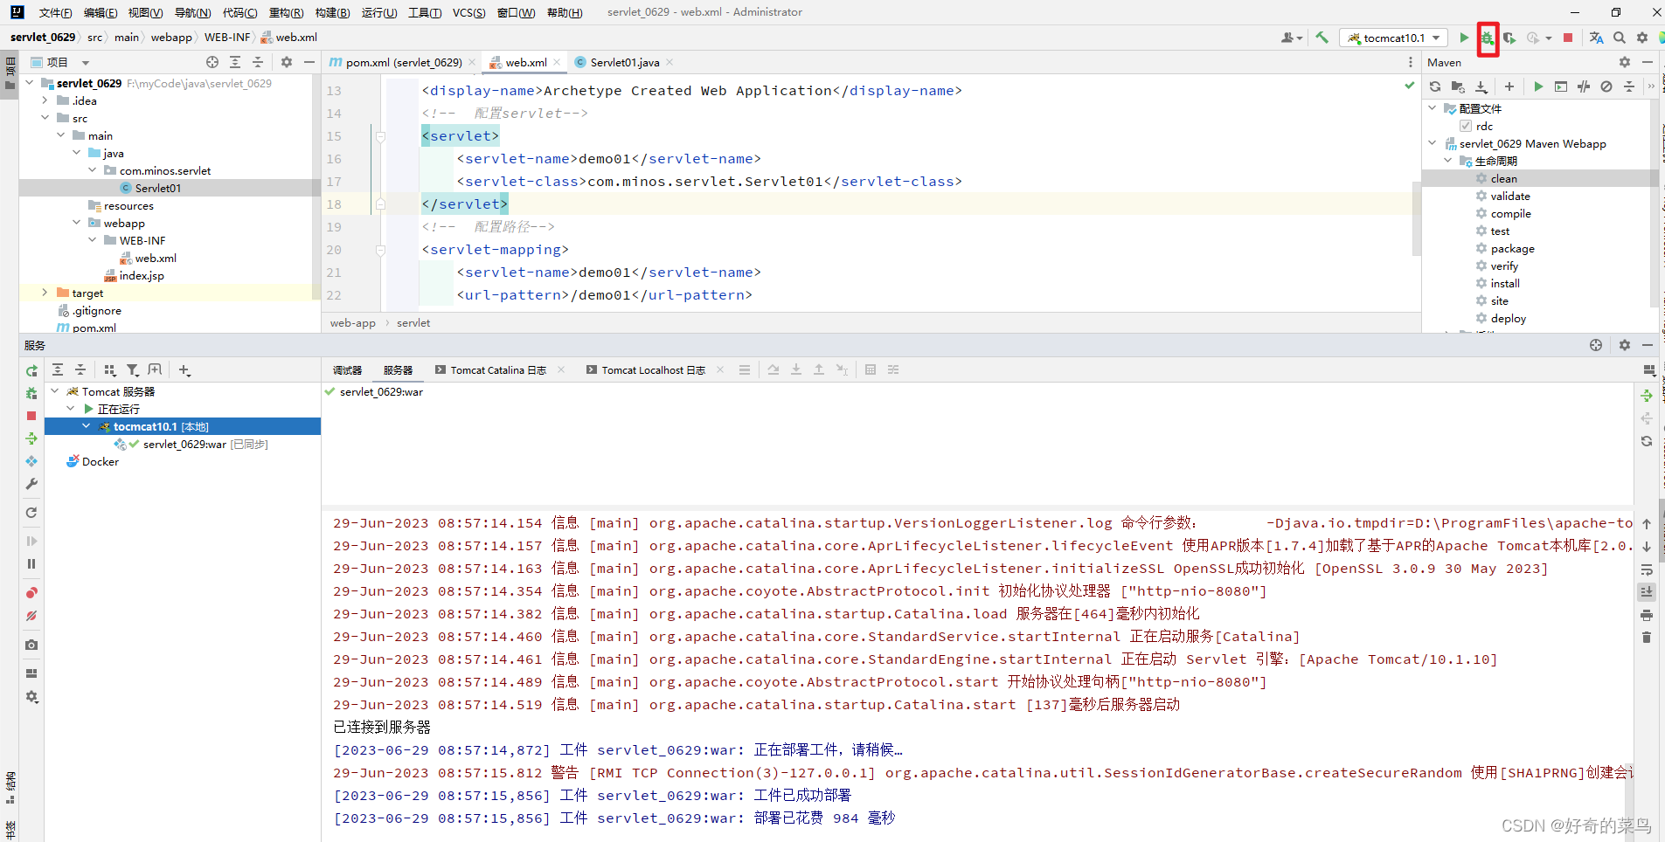1665x842 pixels.
Task: Run a Maven goal using the green play icon
Action: click(1537, 86)
